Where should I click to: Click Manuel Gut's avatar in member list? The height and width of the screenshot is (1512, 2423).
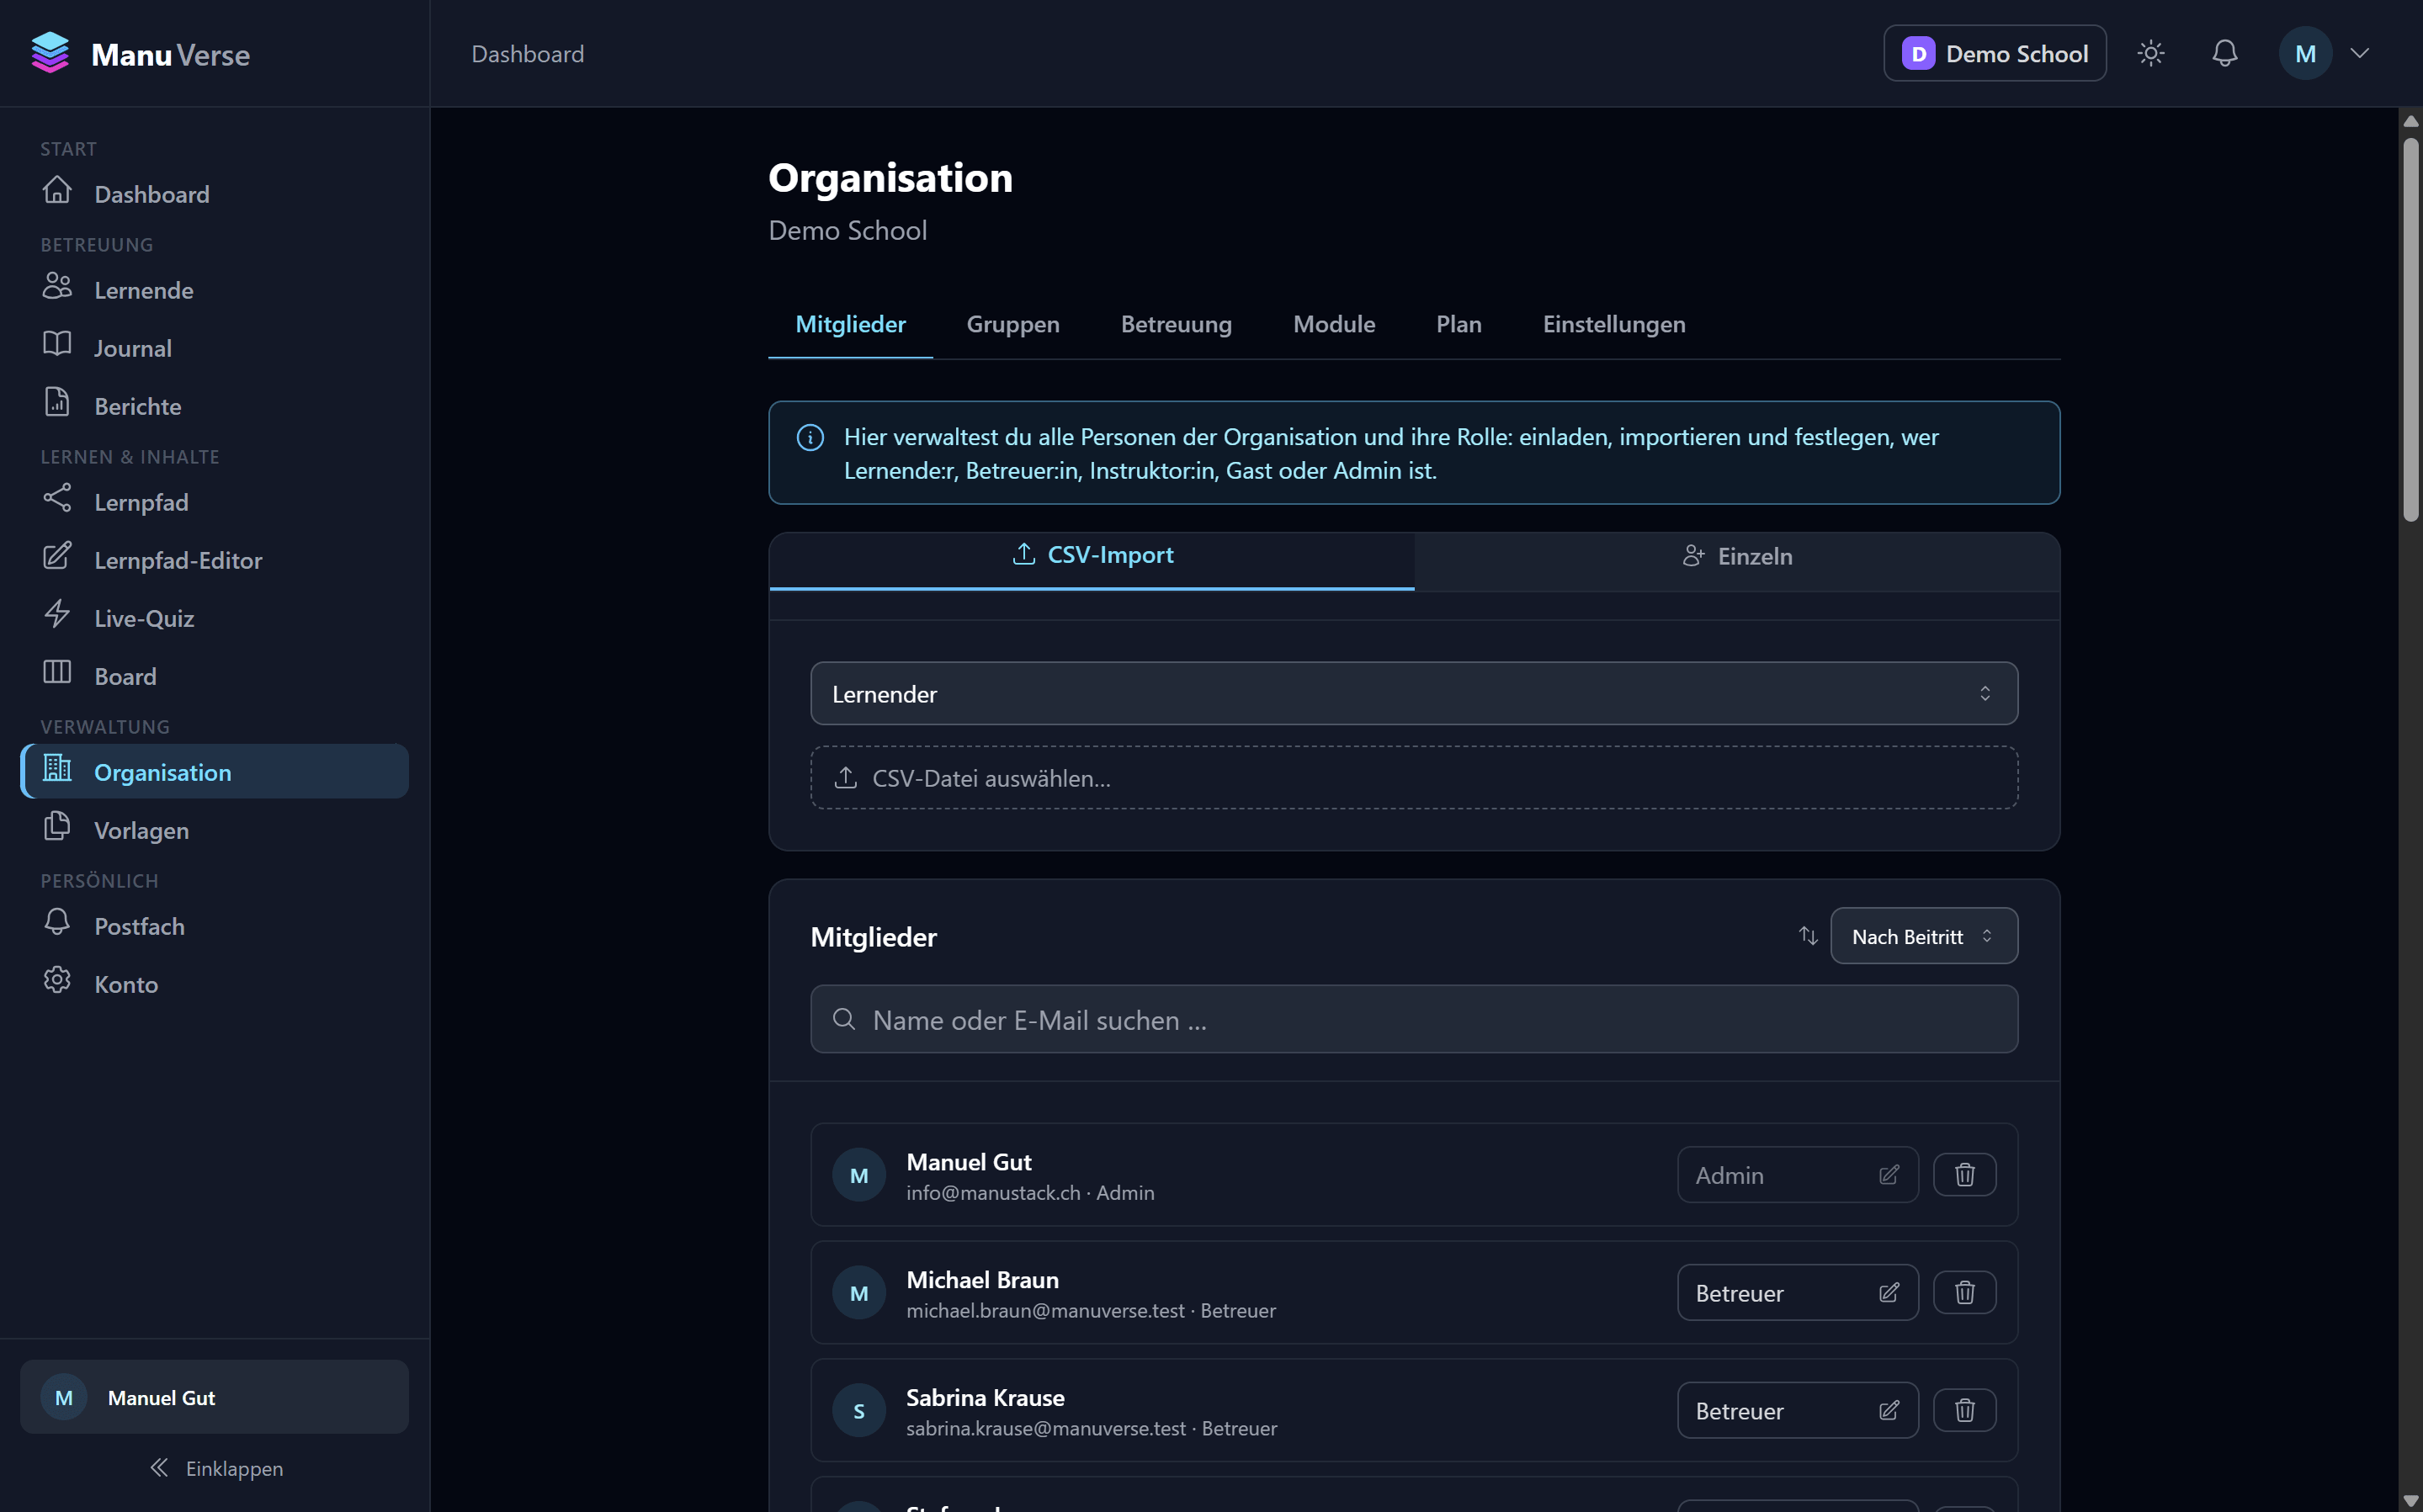pyautogui.click(x=858, y=1174)
